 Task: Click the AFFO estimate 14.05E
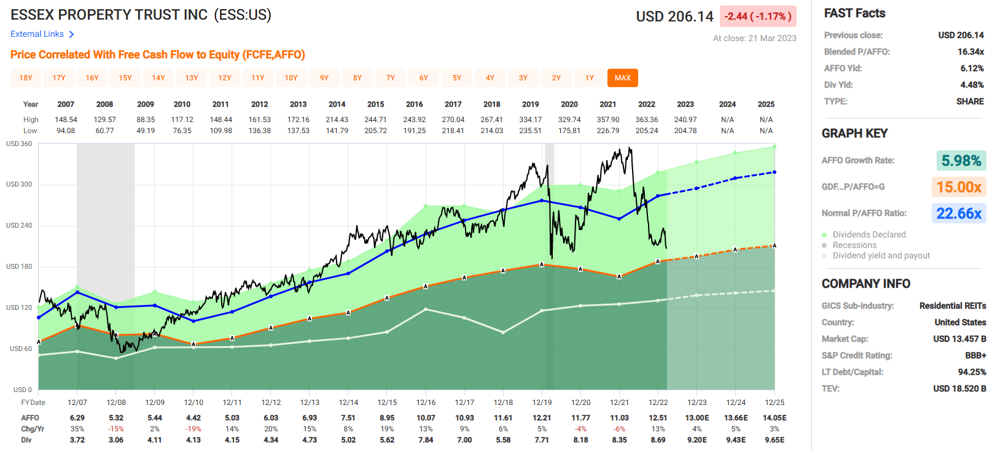(775, 418)
